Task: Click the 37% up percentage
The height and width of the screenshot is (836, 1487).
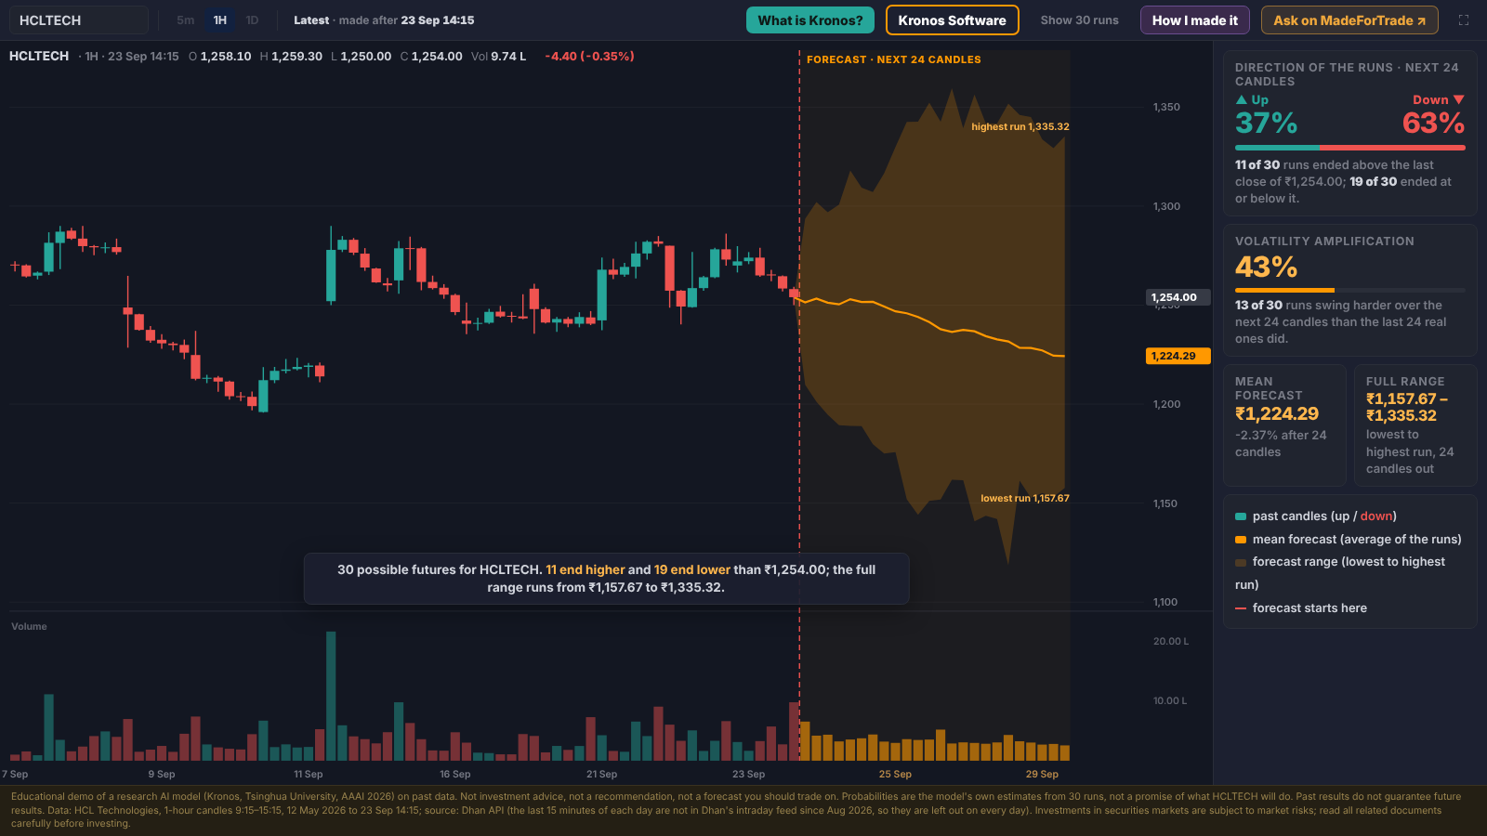Action: [x=1266, y=123]
